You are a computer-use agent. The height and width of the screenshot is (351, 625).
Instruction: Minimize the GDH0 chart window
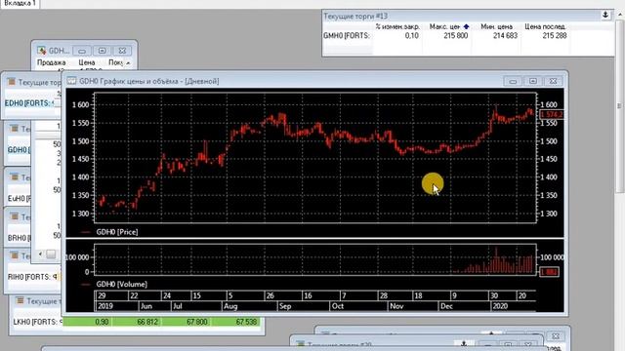[x=513, y=81]
